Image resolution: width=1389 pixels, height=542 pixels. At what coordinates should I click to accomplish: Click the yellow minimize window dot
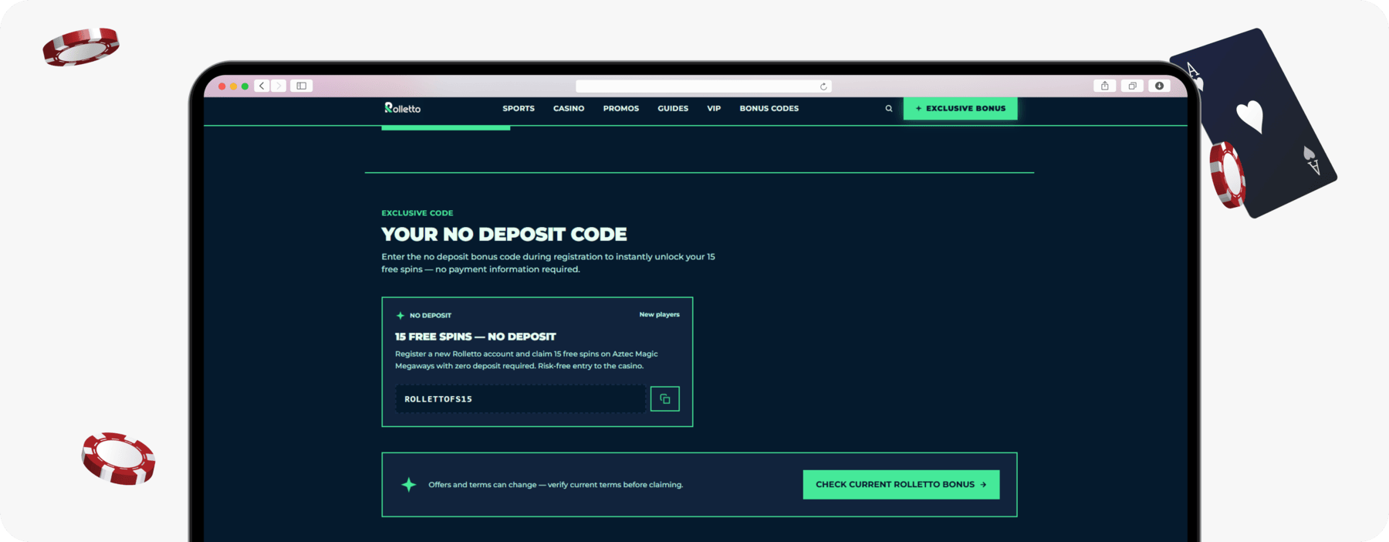click(234, 86)
